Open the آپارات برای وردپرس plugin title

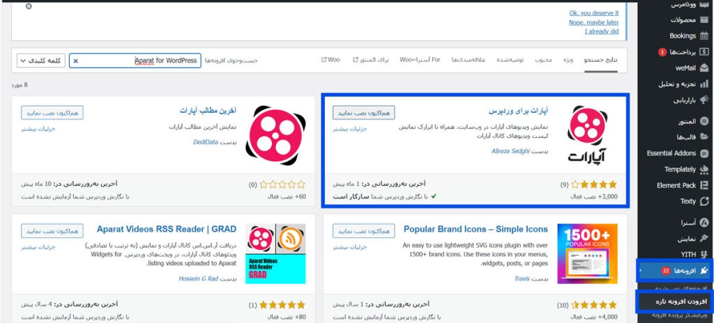[518, 111]
